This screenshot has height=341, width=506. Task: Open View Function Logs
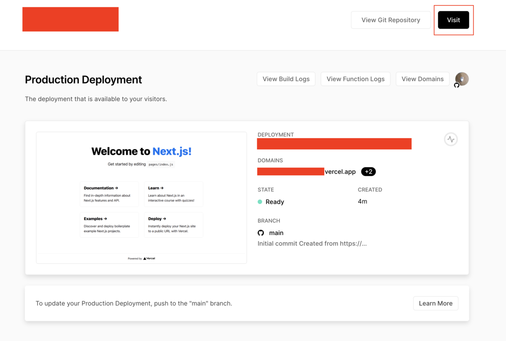[x=355, y=79]
